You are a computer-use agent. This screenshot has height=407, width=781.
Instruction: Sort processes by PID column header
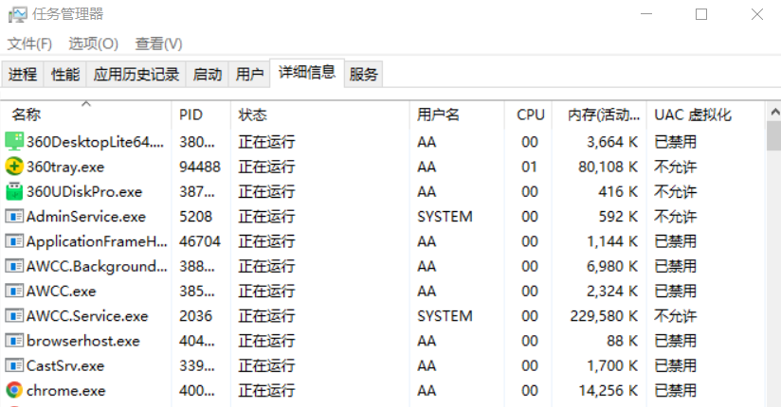point(191,115)
